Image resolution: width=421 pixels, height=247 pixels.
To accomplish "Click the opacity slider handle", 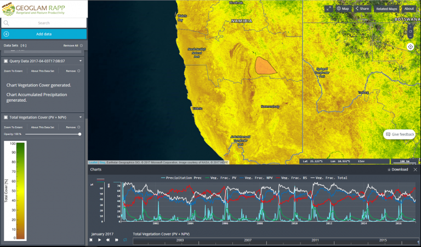I will pos(79,134).
